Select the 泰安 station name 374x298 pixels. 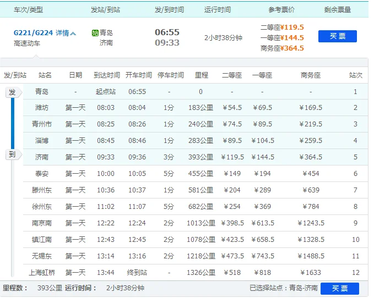tap(42, 174)
